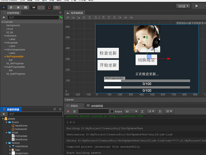The image size is (206, 155).
Task: Open the hierarchy panel hamburger menu
Action: pyautogui.click(x=60, y=13)
